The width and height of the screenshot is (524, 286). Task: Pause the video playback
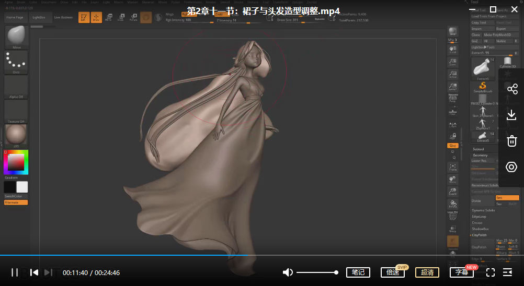click(x=15, y=272)
